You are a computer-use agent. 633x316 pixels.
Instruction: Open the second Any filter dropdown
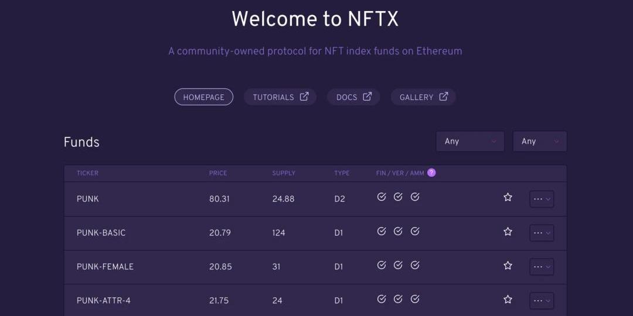pyautogui.click(x=540, y=141)
